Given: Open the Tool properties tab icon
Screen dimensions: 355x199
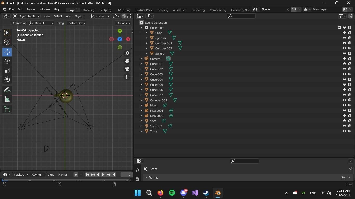Looking at the screenshot, I should click(x=137, y=170).
